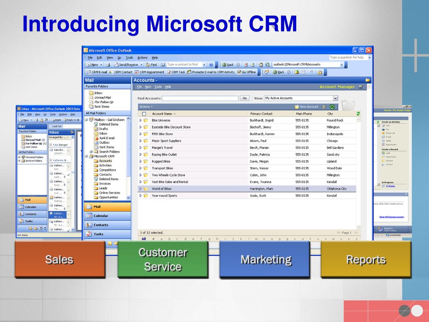Select the World of Bikes account name
Screen dimensions: 429x322
tap(161, 189)
